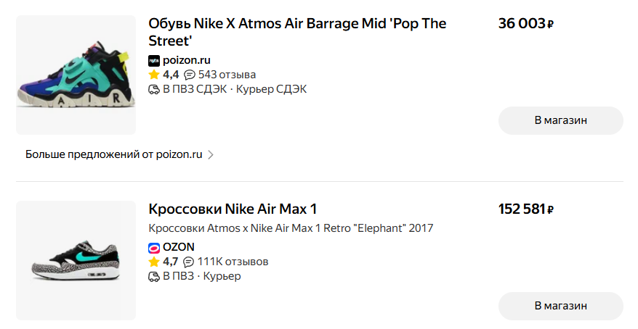Open 'Больше предложений от poizon.ru' link

click(113, 154)
